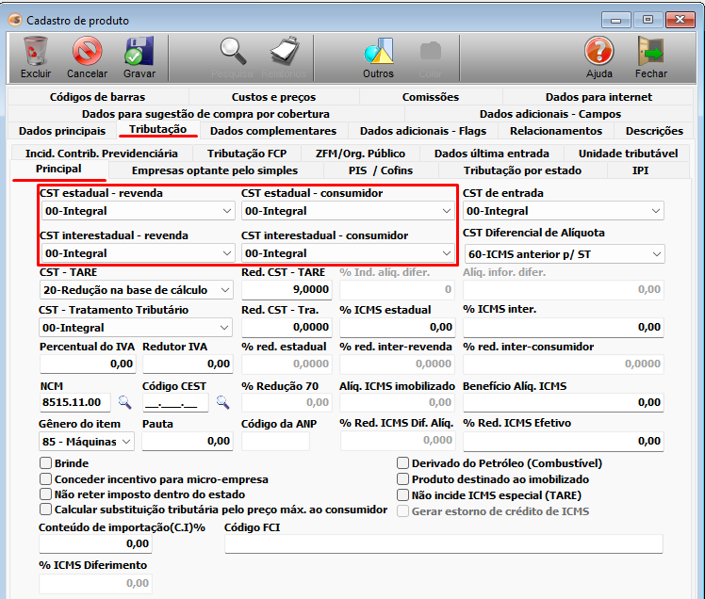Viewport: 705px width, 599px height.
Task: Open the Outros toolbar icon
Action: (x=378, y=50)
